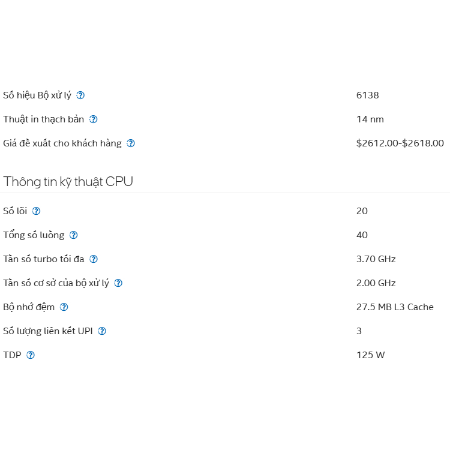The image size is (450, 450).
Task: Click the 2.00 GHz base frequency value
Action: (376, 283)
